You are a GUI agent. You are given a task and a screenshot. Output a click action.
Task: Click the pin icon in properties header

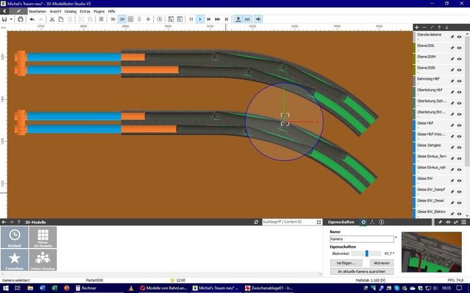coord(440,222)
